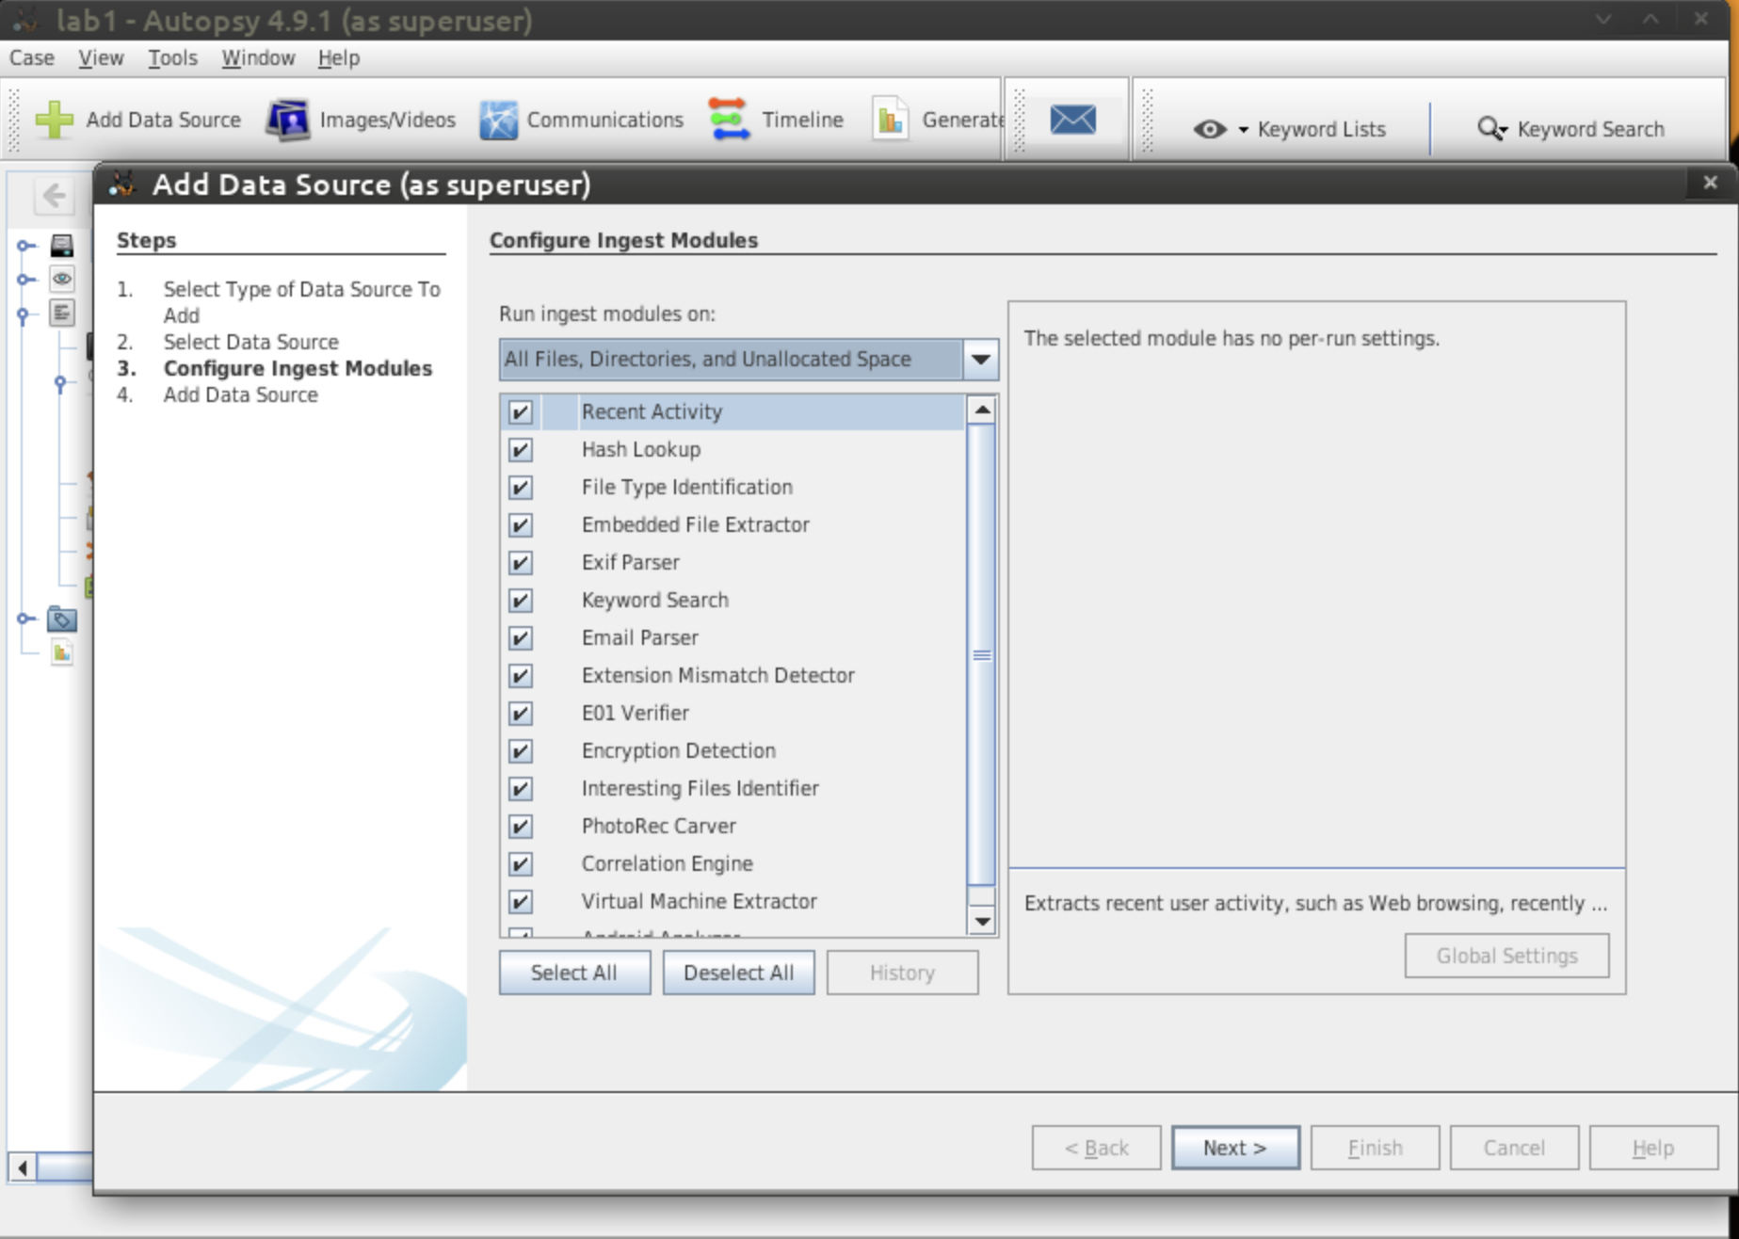Open the View menu
The width and height of the screenshot is (1739, 1239).
pyautogui.click(x=101, y=57)
